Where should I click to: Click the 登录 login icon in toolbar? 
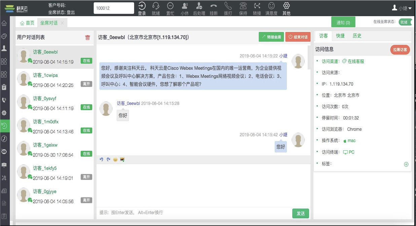pyautogui.click(x=142, y=6)
